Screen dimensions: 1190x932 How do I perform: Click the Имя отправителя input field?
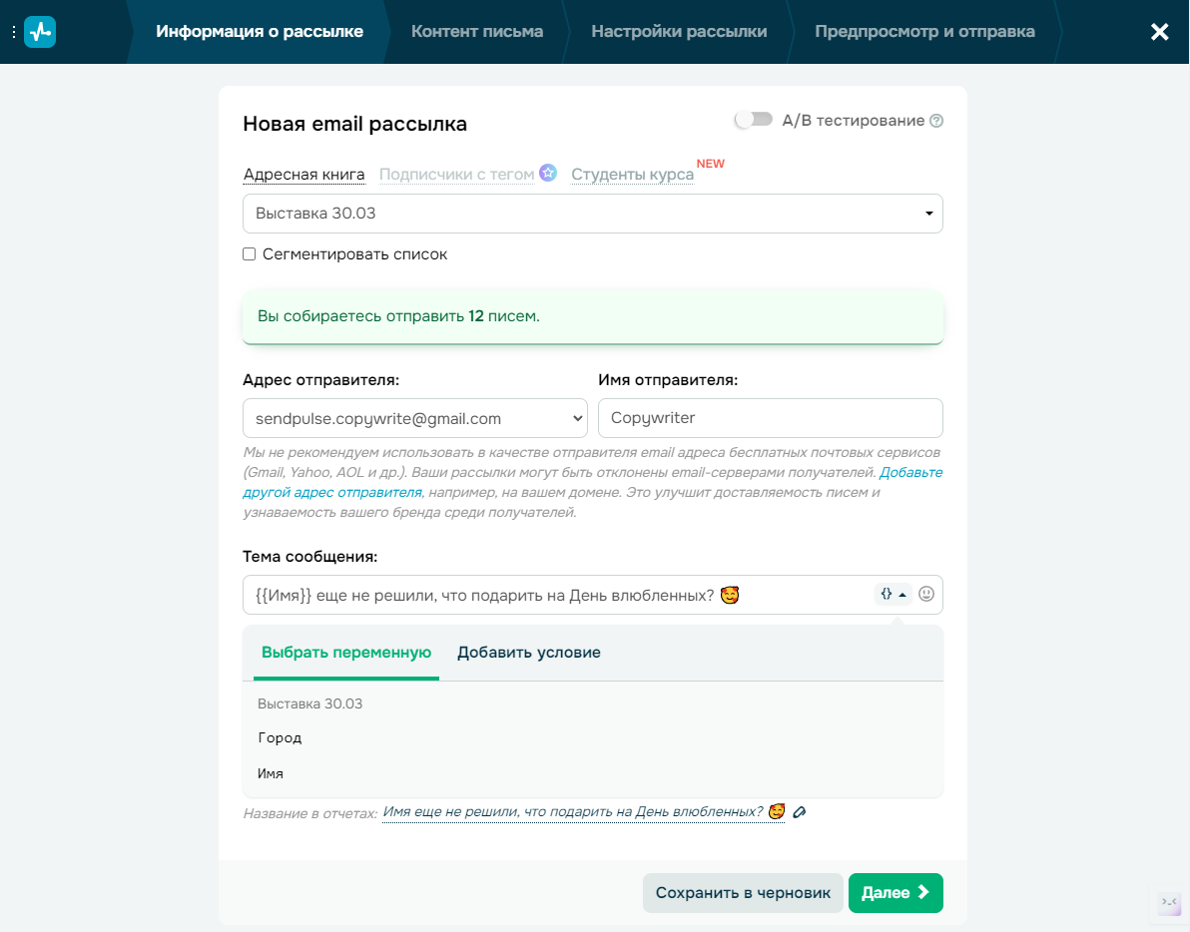point(771,418)
